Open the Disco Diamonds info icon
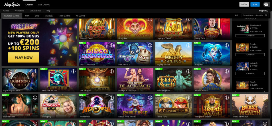 111,45
